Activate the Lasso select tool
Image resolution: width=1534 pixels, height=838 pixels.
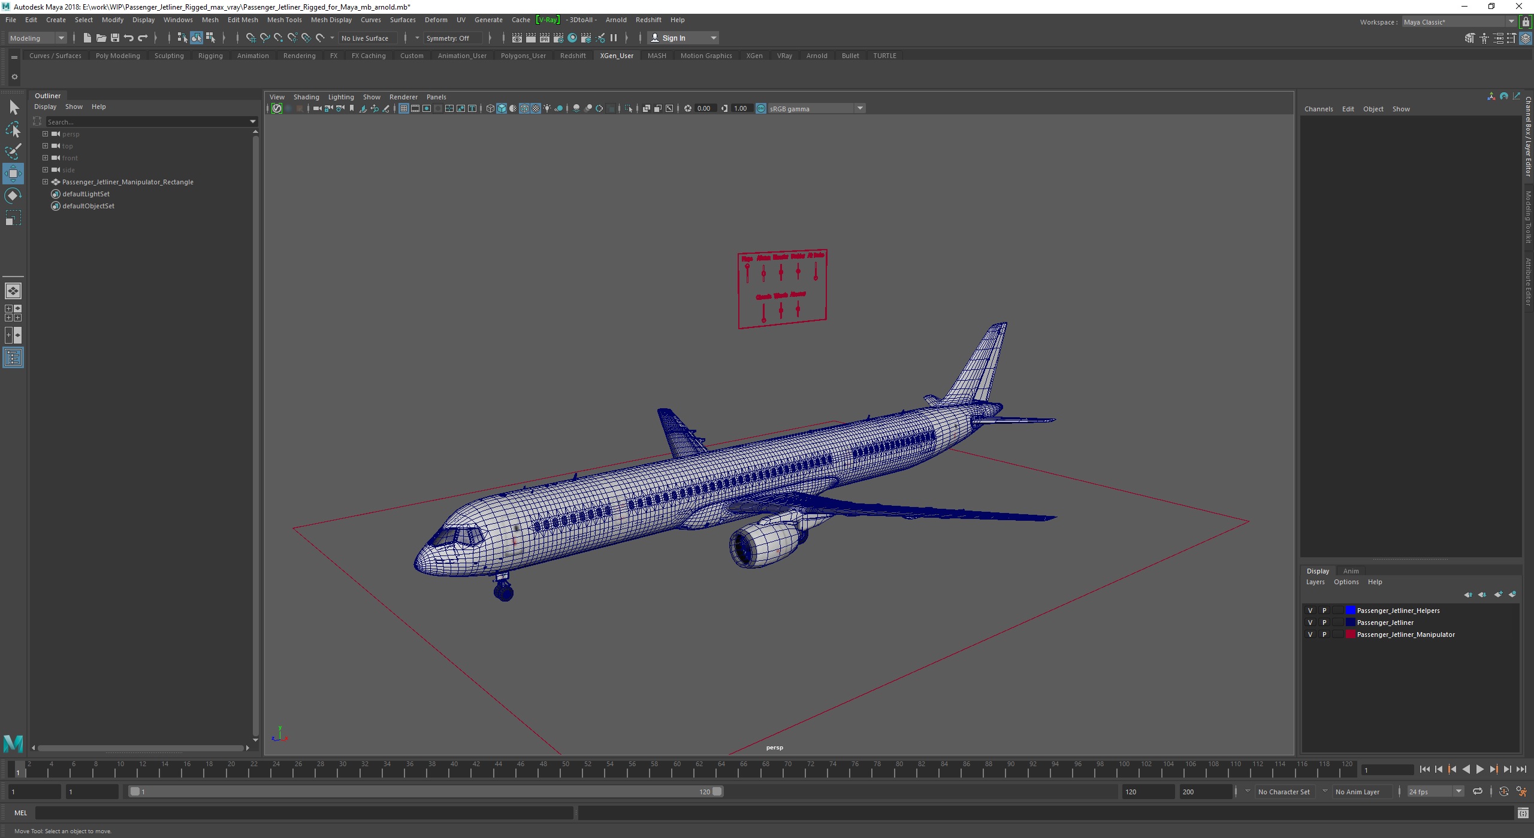13,129
